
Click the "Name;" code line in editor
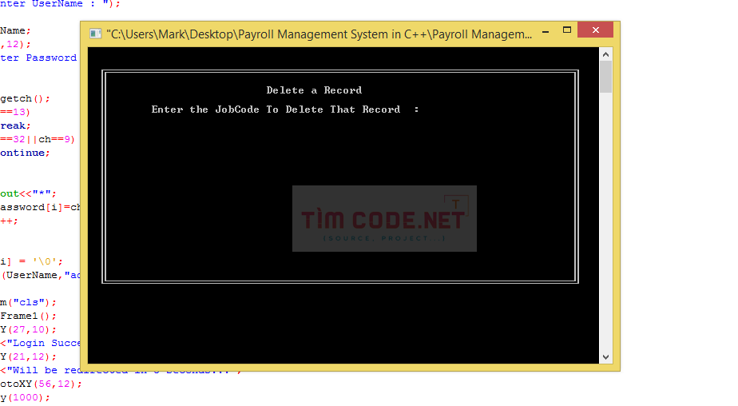[15, 30]
